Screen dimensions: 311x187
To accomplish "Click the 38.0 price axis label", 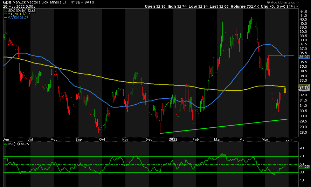I will tap(303, 40).
